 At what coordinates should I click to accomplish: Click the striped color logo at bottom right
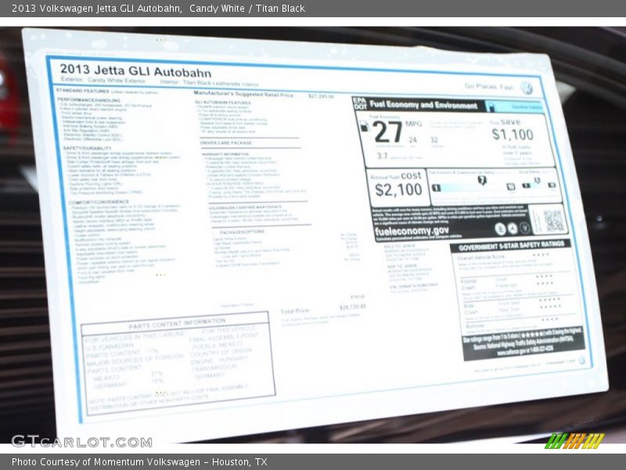coord(574,441)
